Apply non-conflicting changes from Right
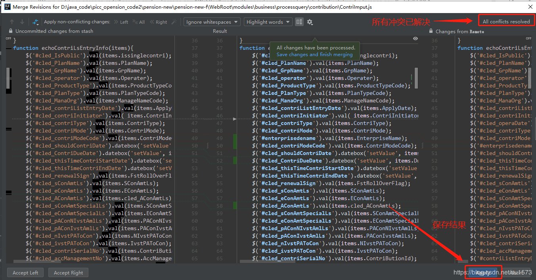This screenshot has height=280, width=536. tap(158, 22)
